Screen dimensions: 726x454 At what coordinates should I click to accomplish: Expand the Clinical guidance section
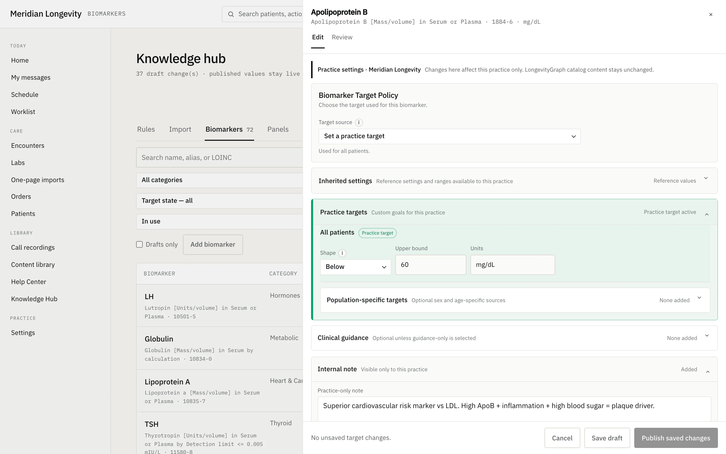tap(514, 338)
